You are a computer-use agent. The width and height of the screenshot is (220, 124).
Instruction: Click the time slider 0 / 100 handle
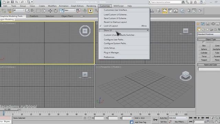click(9, 109)
